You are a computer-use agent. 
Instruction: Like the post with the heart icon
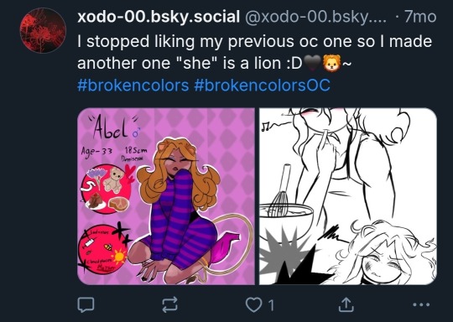click(253, 304)
